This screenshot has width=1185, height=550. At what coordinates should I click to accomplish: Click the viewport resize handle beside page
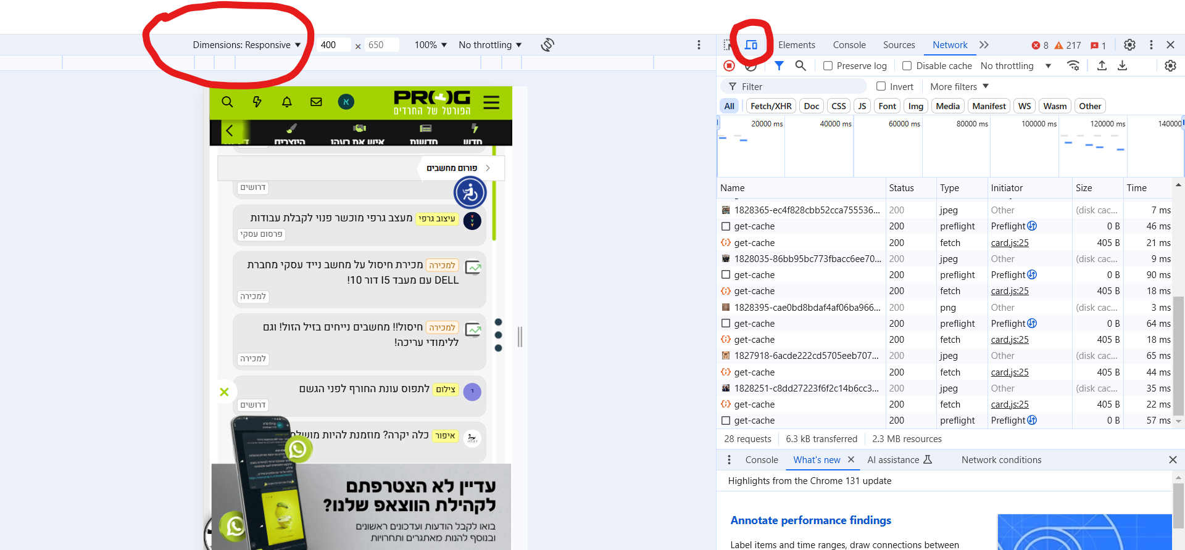click(x=520, y=337)
